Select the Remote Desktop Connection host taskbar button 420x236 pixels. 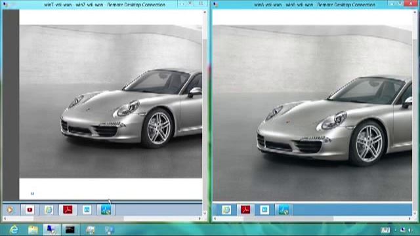51,230
